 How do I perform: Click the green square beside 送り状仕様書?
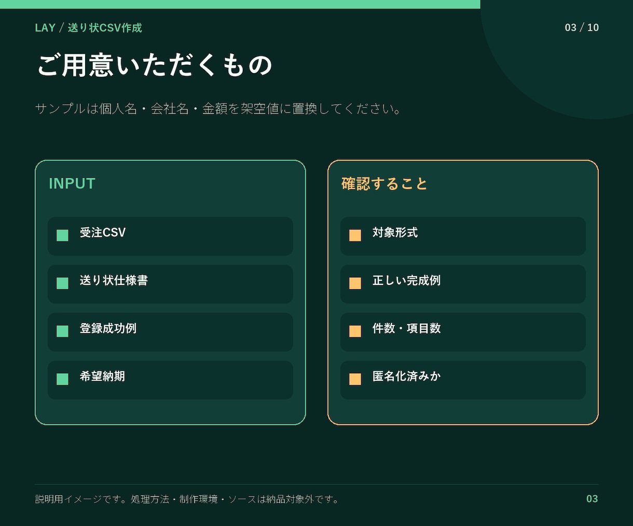pos(62,283)
